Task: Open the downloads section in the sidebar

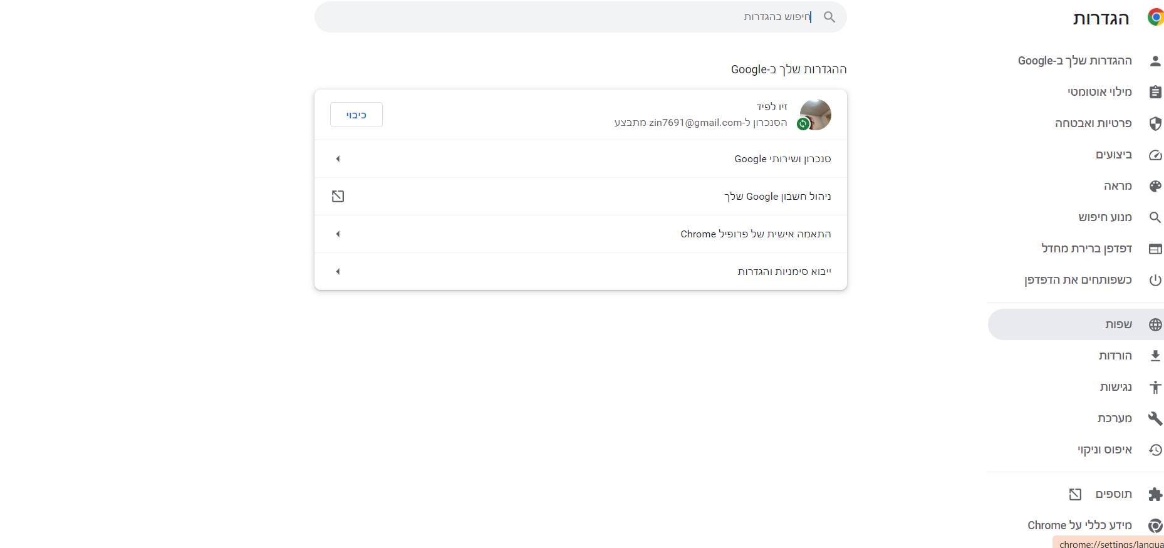Action: [x=1115, y=356]
